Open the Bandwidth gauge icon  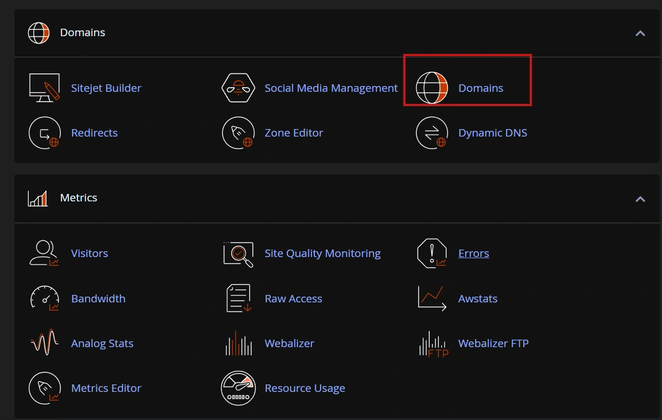pyautogui.click(x=44, y=298)
